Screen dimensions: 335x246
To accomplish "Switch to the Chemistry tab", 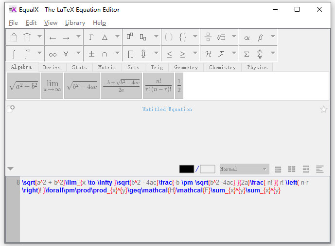I will tap(222, 67).
